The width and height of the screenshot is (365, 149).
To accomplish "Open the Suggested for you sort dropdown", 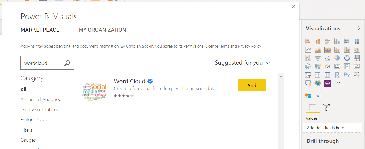I will pos(242,63).
